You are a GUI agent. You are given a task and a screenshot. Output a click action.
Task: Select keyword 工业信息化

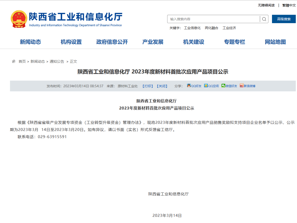point(192,28)
